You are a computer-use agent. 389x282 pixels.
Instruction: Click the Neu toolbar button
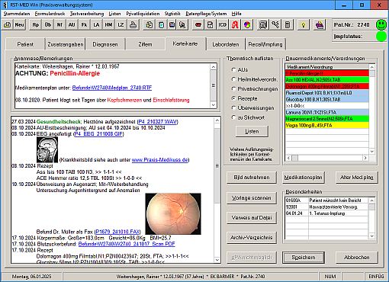19,25
